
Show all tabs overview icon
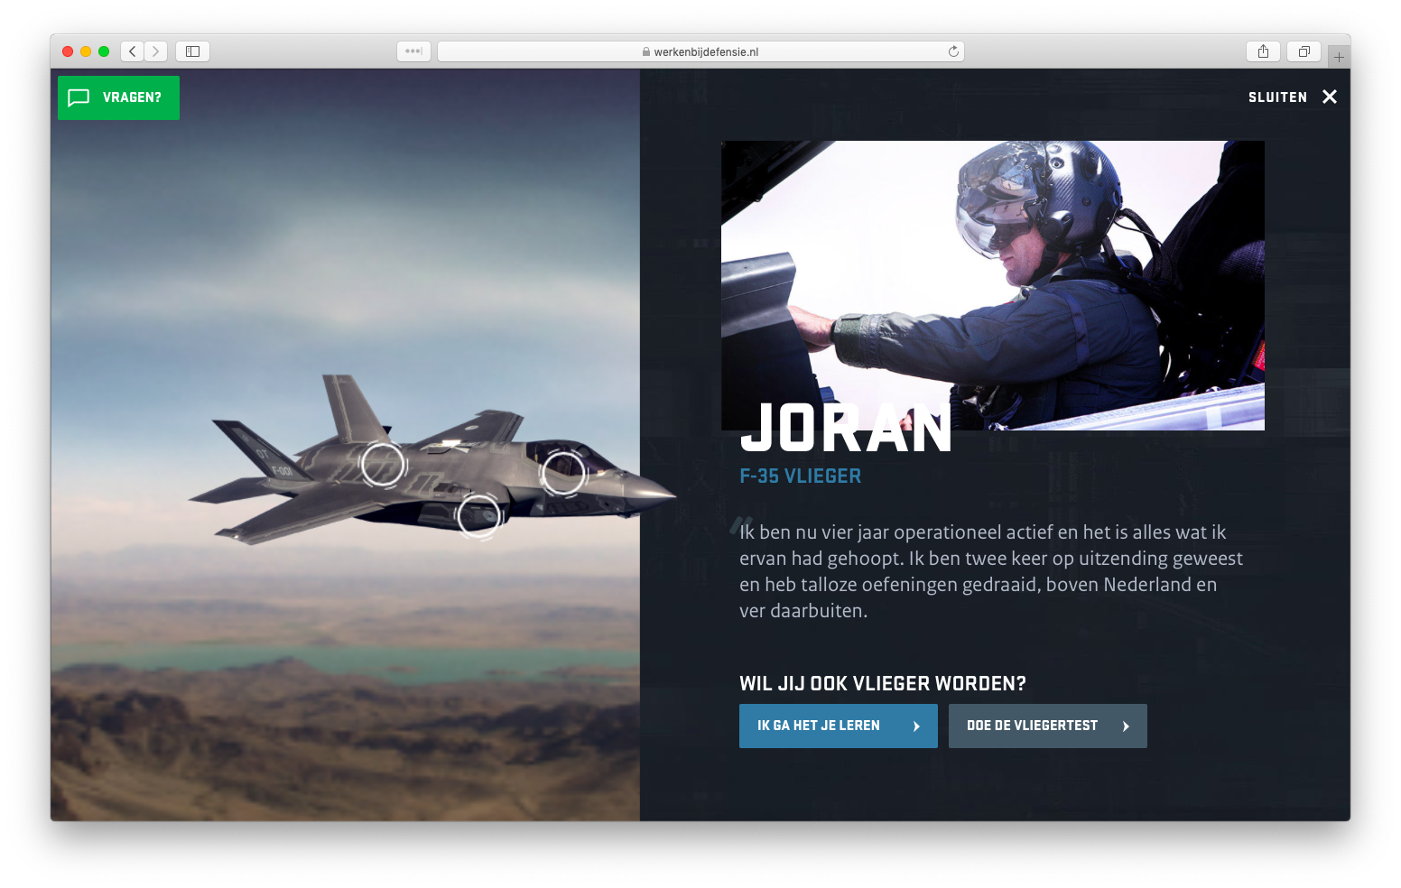(x=1304, y=51)
